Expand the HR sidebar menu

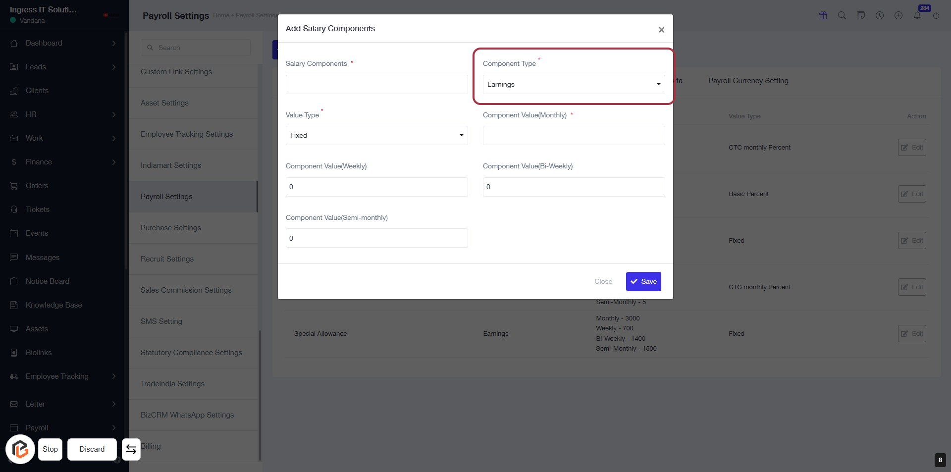pyautogui.click(x=63, y=114)
